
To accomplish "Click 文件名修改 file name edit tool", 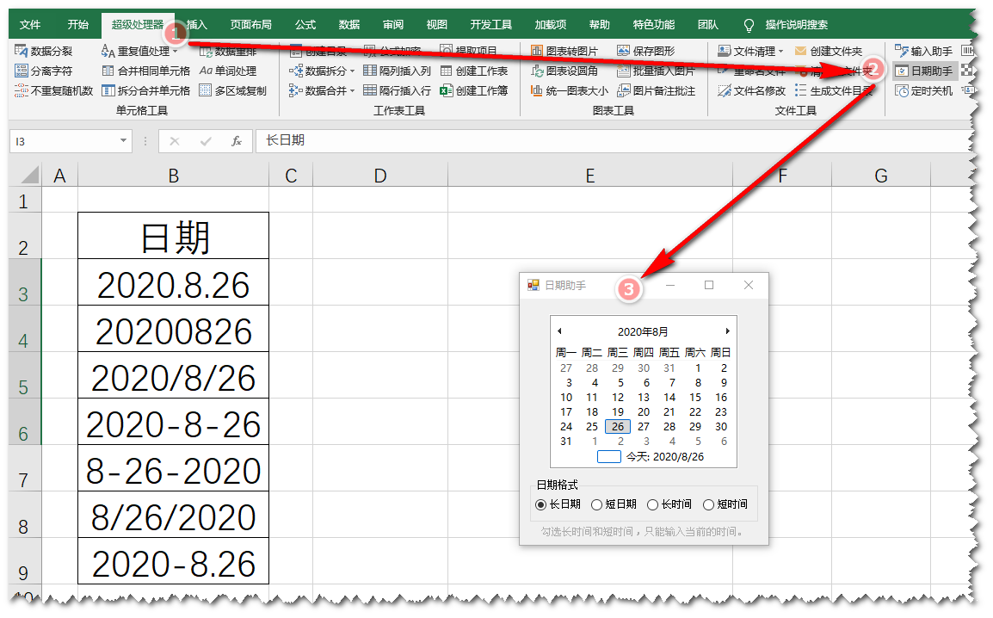I will tap(752, 91).
